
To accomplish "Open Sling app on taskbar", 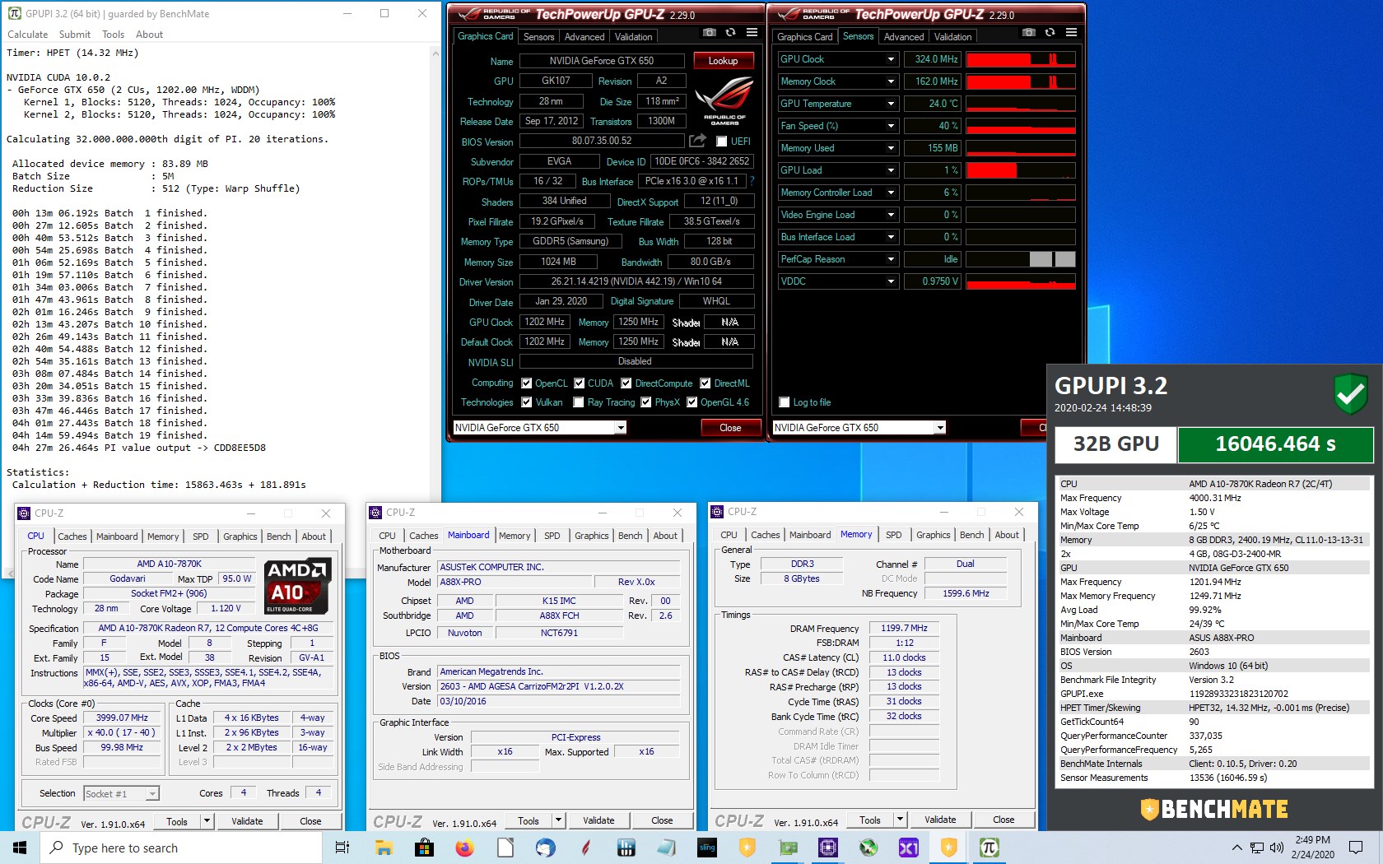I will click(x=706, y=848).
